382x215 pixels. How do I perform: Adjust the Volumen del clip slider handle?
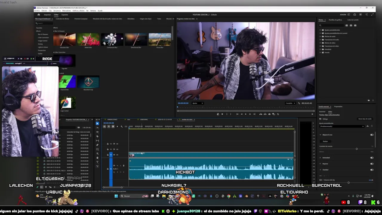pyautogui.click(x=348, y=182)
